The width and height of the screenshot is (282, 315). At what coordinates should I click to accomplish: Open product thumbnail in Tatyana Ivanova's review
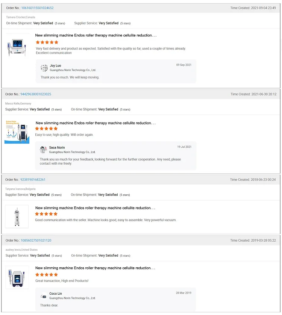click(x=17, y=217)
